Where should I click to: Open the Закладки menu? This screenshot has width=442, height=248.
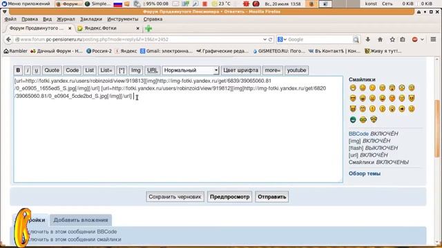[91, 19]
